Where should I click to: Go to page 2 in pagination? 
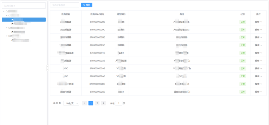[x=97, y=103]
